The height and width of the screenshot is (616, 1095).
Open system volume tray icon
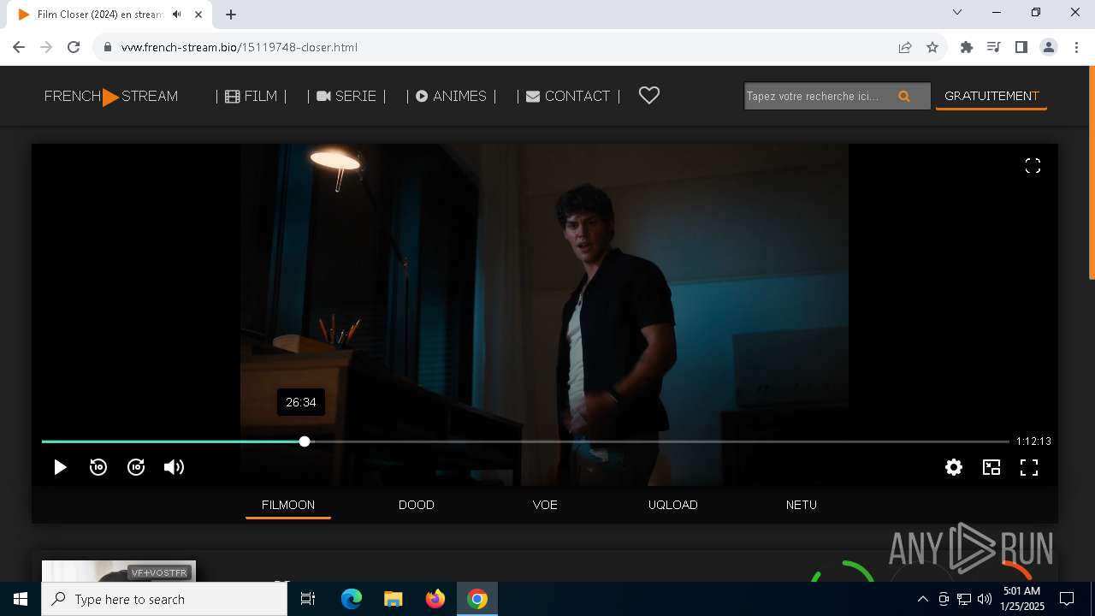[x=985, y=599]
